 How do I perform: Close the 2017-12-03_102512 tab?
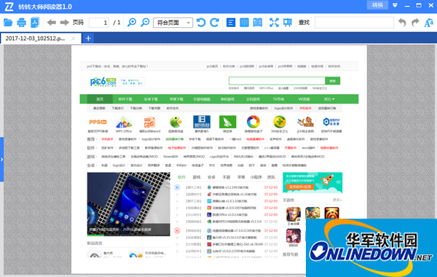[x=73, y=39]
